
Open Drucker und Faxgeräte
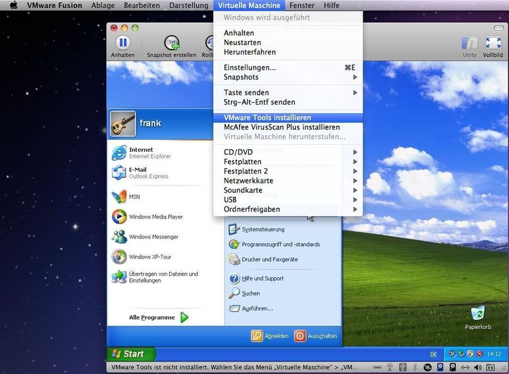(263, 259)
